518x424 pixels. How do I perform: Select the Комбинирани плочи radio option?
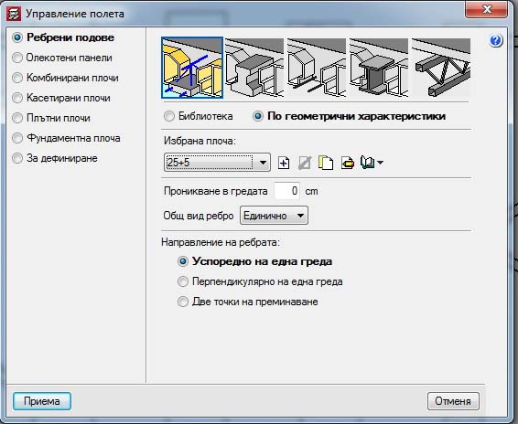point(65,78)
